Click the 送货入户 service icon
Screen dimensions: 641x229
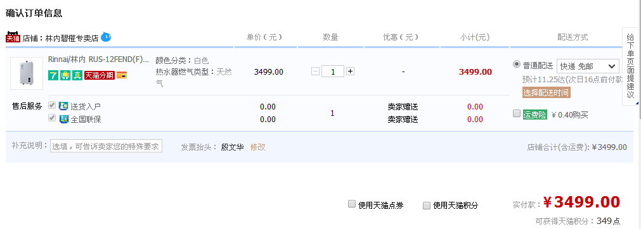coord(63,106)
